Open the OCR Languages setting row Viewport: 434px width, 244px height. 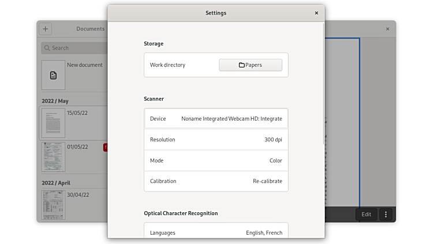pyautogui.click(x=216, y=233)
